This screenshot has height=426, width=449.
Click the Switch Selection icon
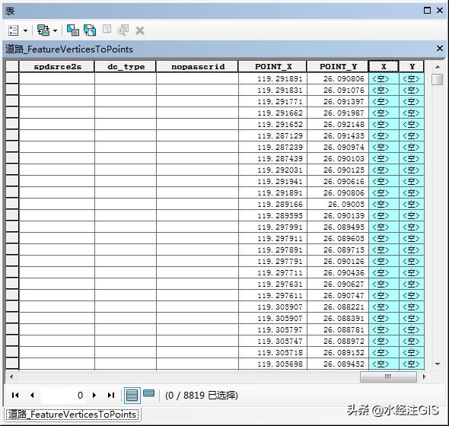[x=90, y=30]
